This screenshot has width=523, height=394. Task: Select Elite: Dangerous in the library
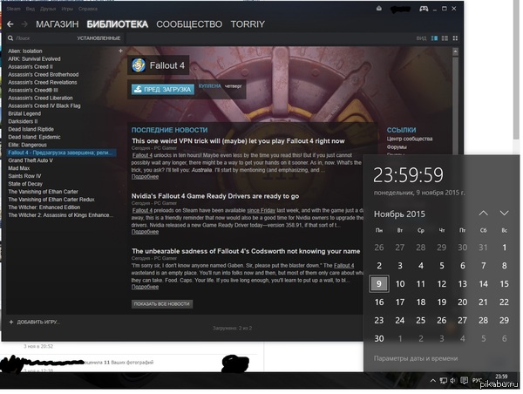[27, 145]
